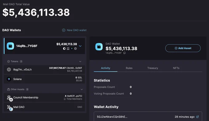
Task: Open the Treasury tab
Action: coord(153,68)
